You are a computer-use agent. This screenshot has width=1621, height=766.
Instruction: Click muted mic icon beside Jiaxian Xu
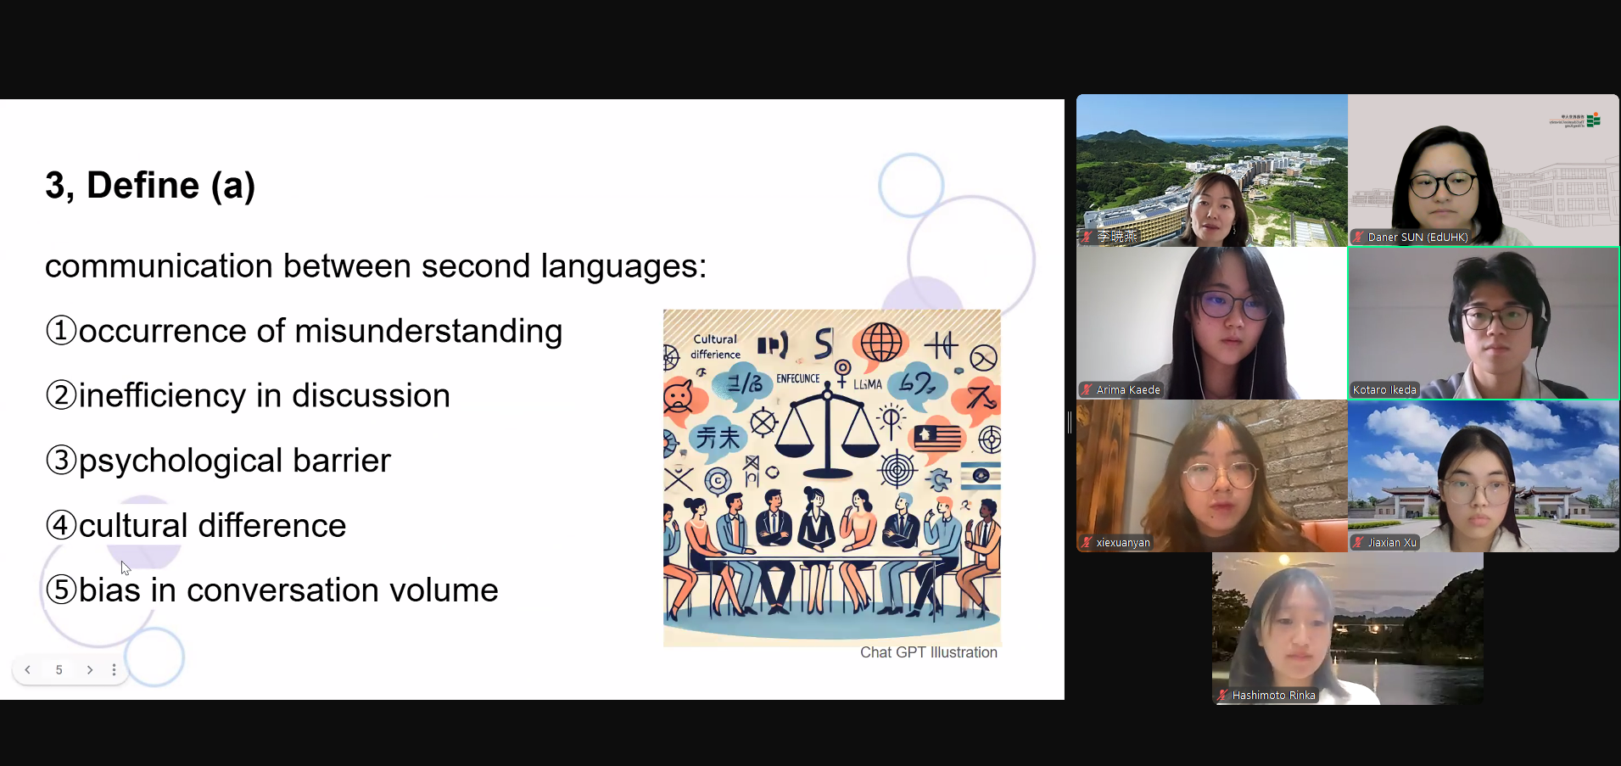(x=1358, y=543)
